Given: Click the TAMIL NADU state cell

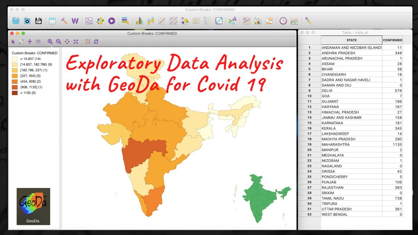Looking at the screenshot, I should pyautogui.click(x=352, y=198).
